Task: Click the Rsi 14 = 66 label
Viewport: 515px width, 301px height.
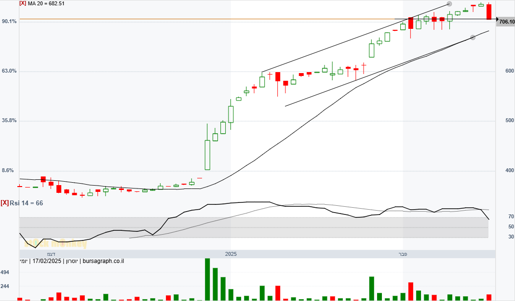Action: 26,203
